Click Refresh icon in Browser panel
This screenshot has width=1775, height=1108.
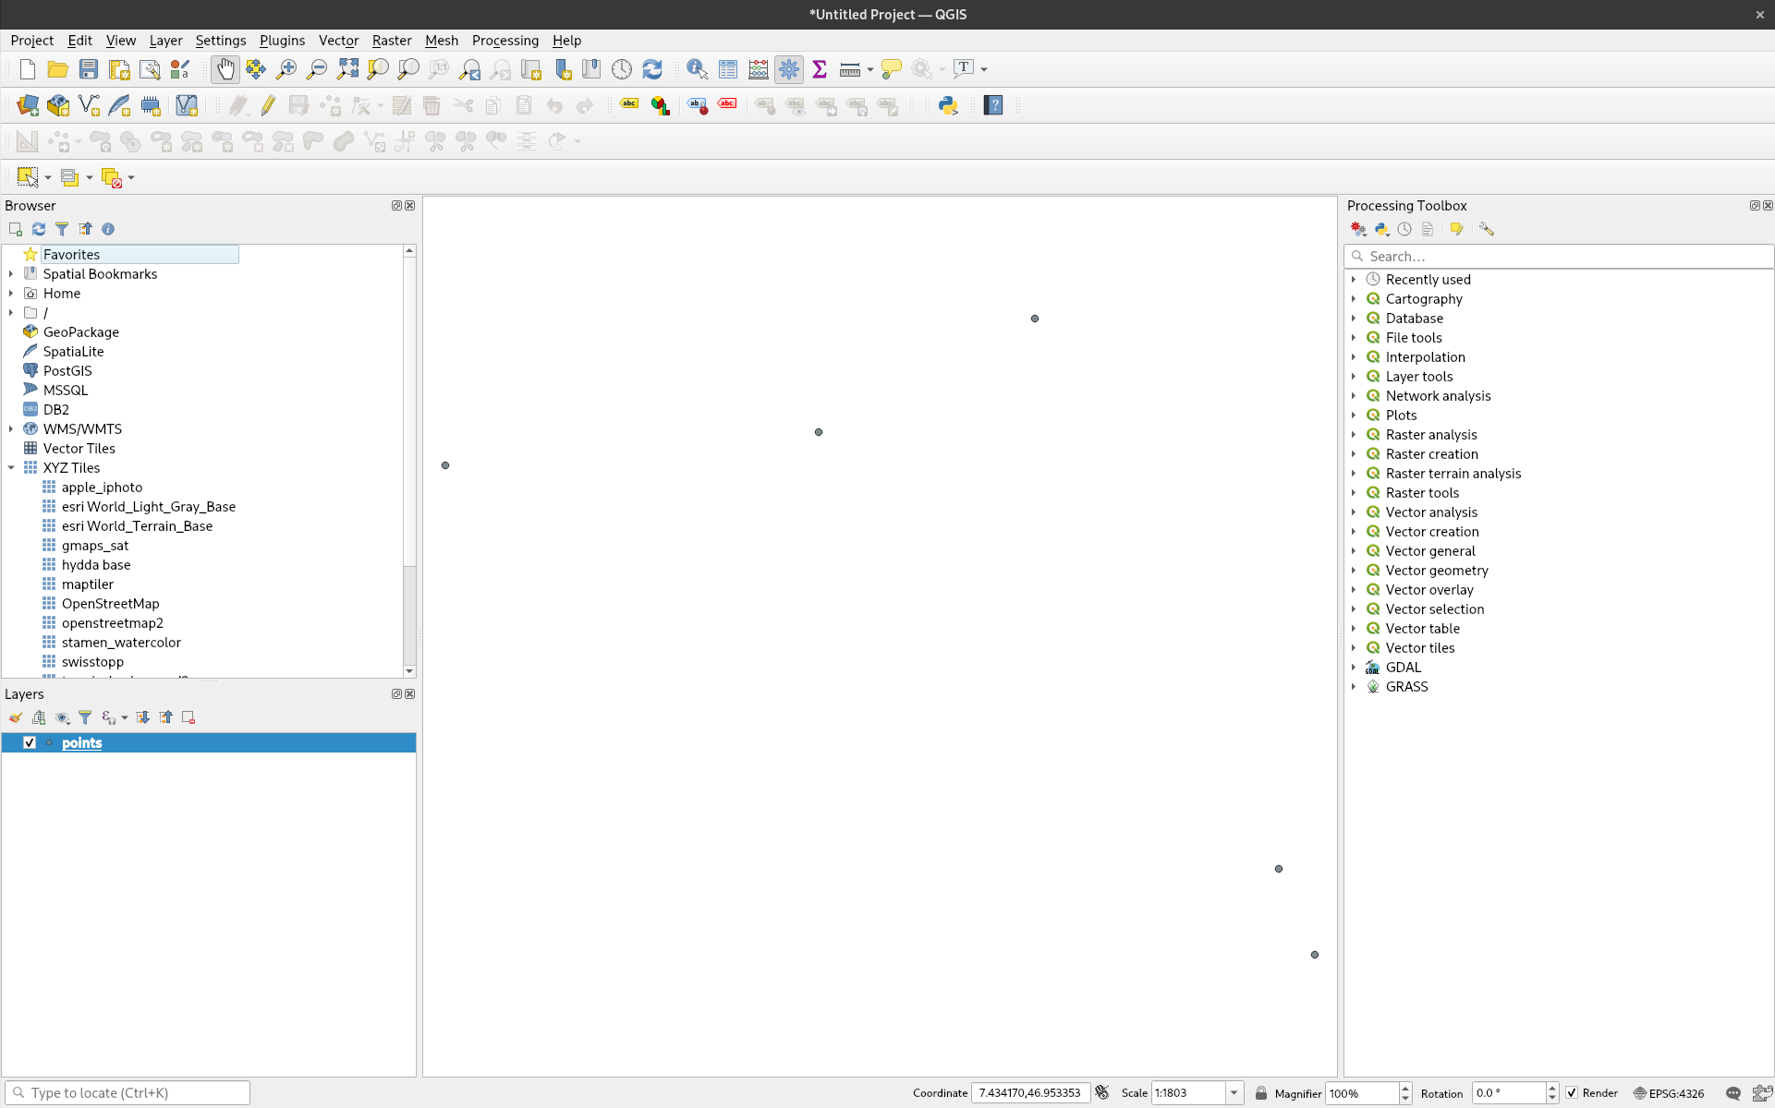tap(39, 229)
